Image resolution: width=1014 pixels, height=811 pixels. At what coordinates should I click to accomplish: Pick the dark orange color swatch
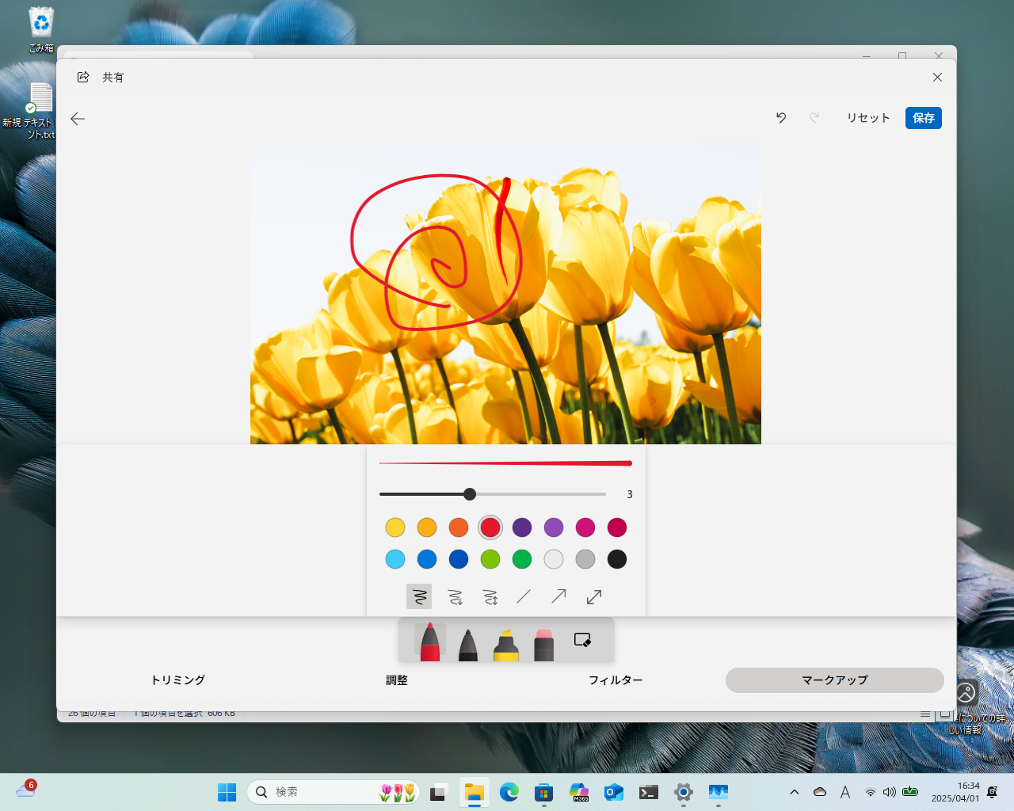click(x=459, y=527)
